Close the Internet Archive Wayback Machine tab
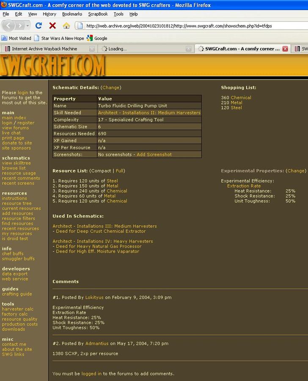Viewport: 308px width, 381px height. pyautogui.click(x=92, y=49)
